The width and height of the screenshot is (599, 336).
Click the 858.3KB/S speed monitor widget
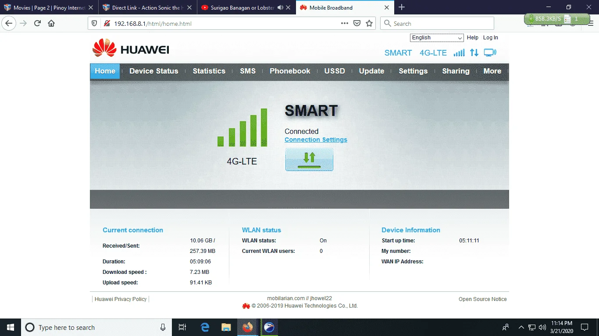coord(557,19)
